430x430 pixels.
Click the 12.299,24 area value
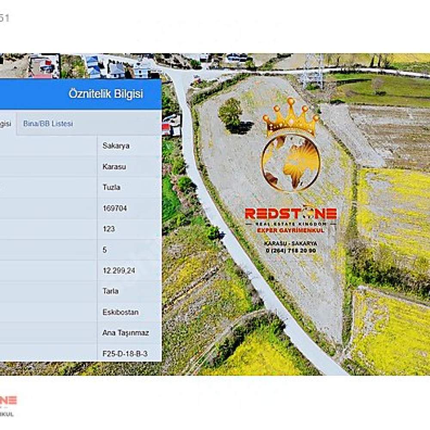(x=119, y=270)
